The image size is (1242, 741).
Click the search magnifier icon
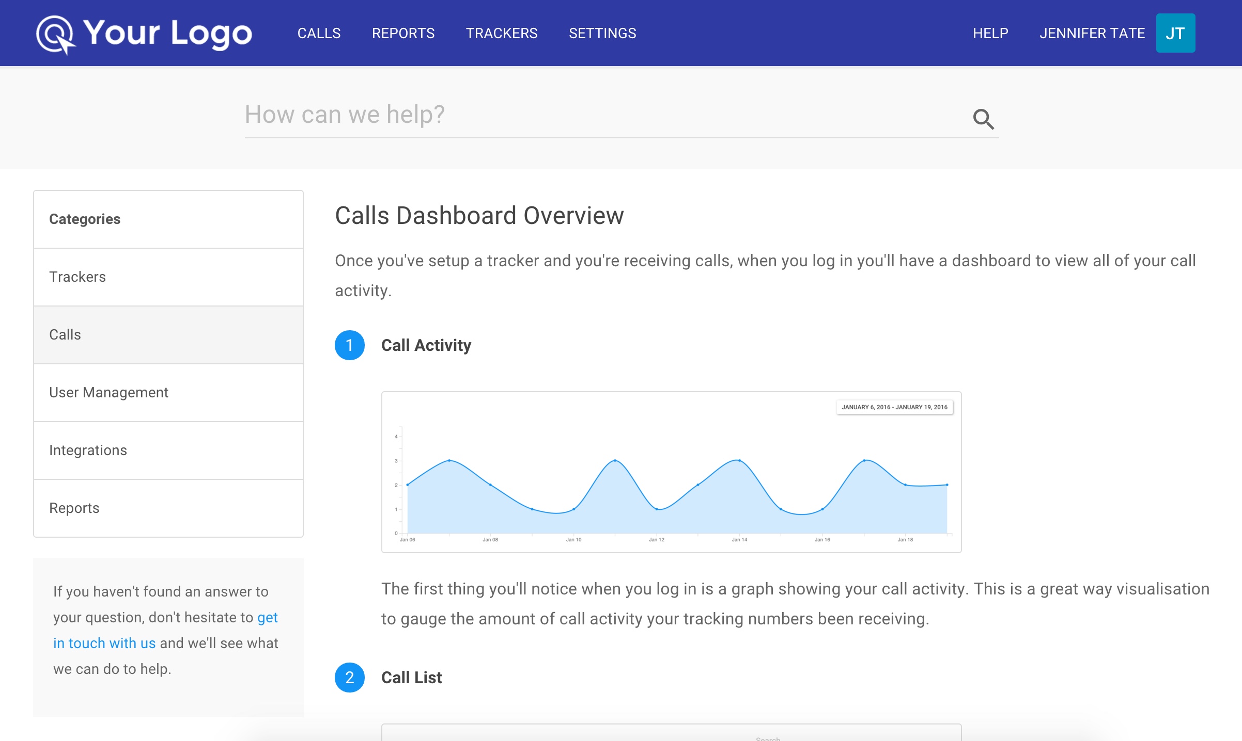pos(983,119)
